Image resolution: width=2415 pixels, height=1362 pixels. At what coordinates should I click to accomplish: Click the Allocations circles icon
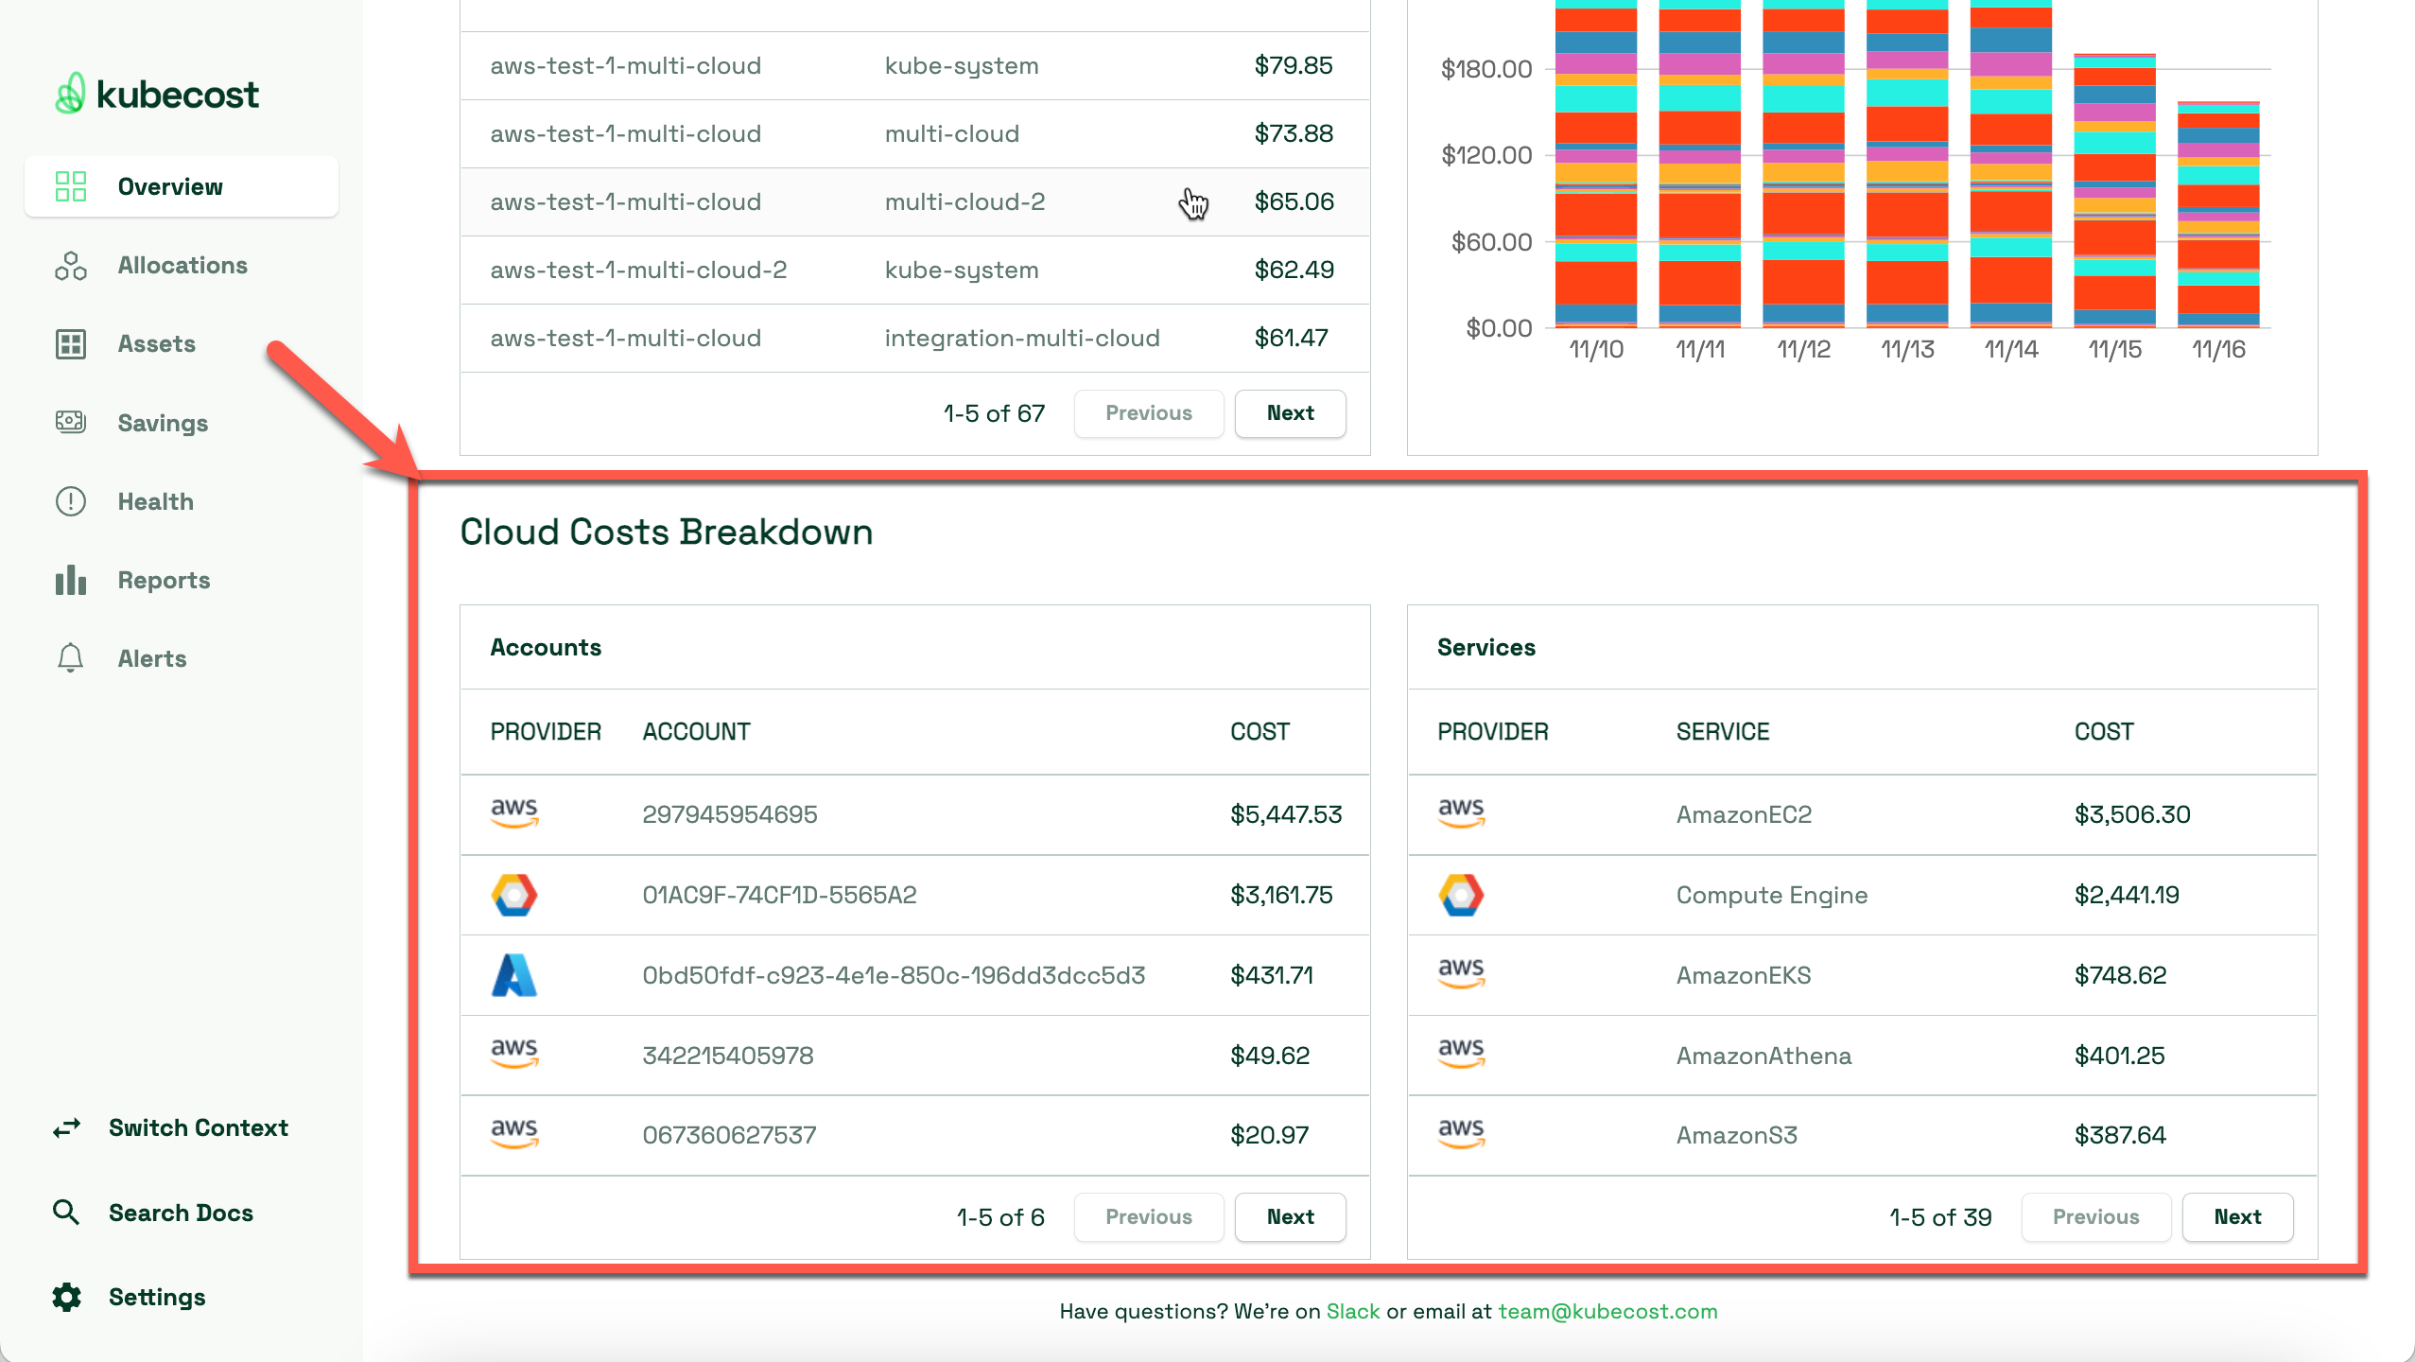(x=71, y=266)
